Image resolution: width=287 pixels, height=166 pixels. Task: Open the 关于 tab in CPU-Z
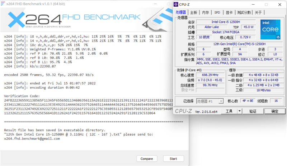tap(258, 13)
